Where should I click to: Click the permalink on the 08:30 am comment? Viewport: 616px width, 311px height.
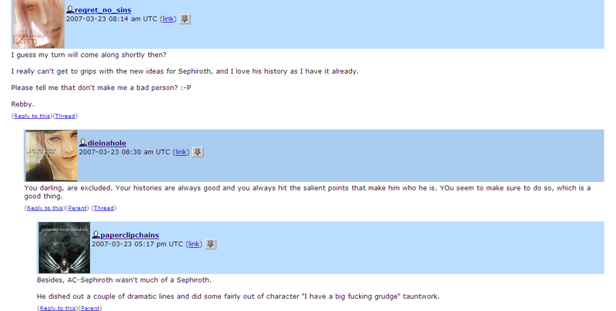pos(181,152)
